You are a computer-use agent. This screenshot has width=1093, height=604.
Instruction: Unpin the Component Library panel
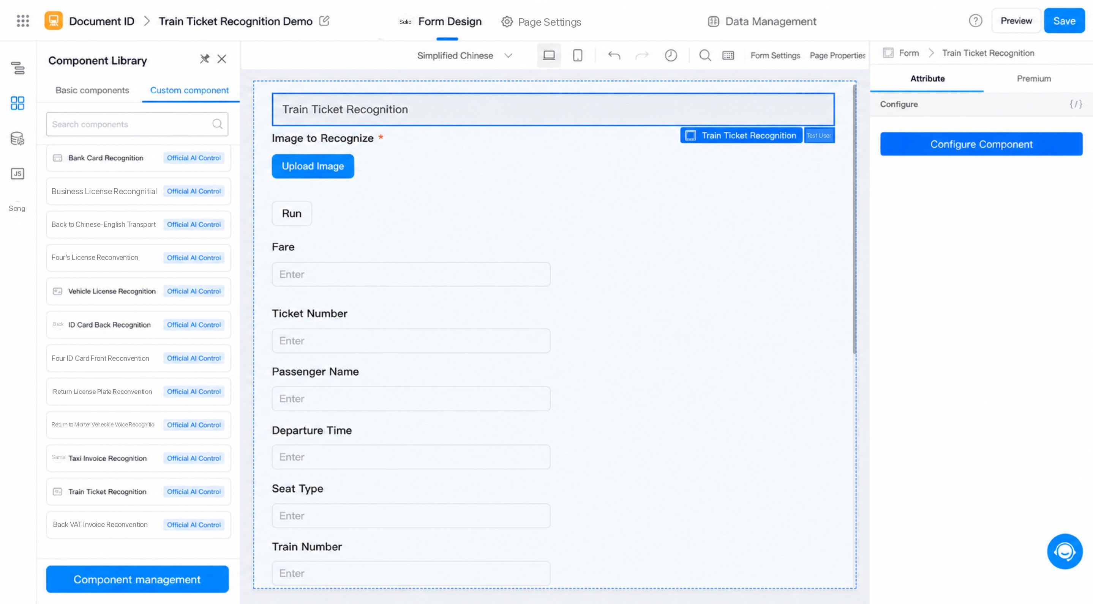[x=205, y=59]
